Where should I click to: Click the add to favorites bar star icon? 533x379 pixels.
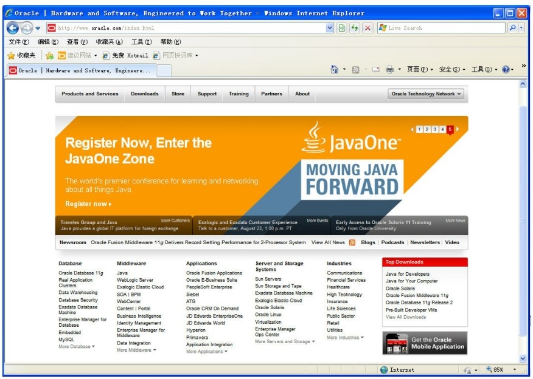pos(50,55)
